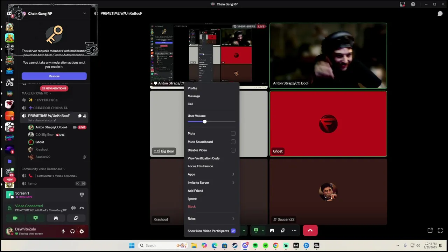Open screen share options dropdown arrow

263,230
